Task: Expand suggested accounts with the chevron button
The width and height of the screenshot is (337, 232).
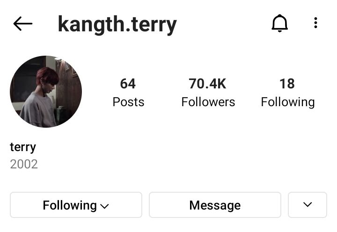Action: pos(308,205)
